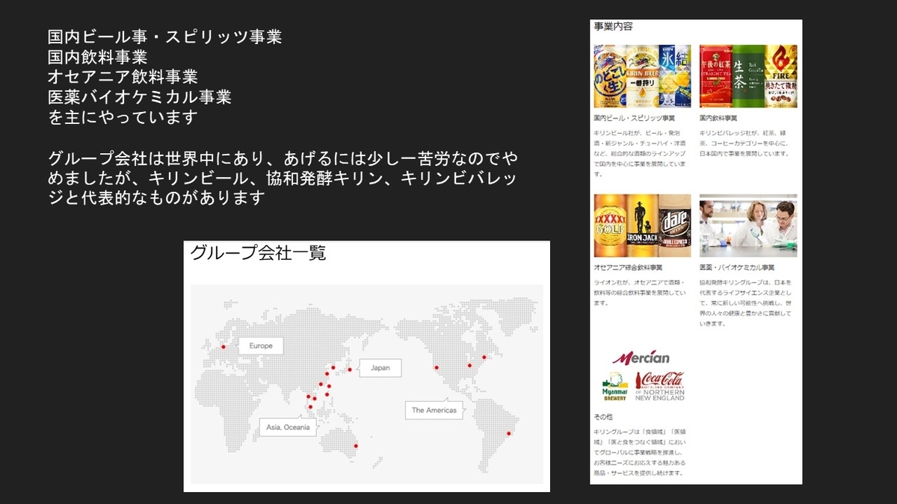
Task: Click the description starting キリンビバレッジ社が
Action: pyautogui.click(x=746, y=142)
